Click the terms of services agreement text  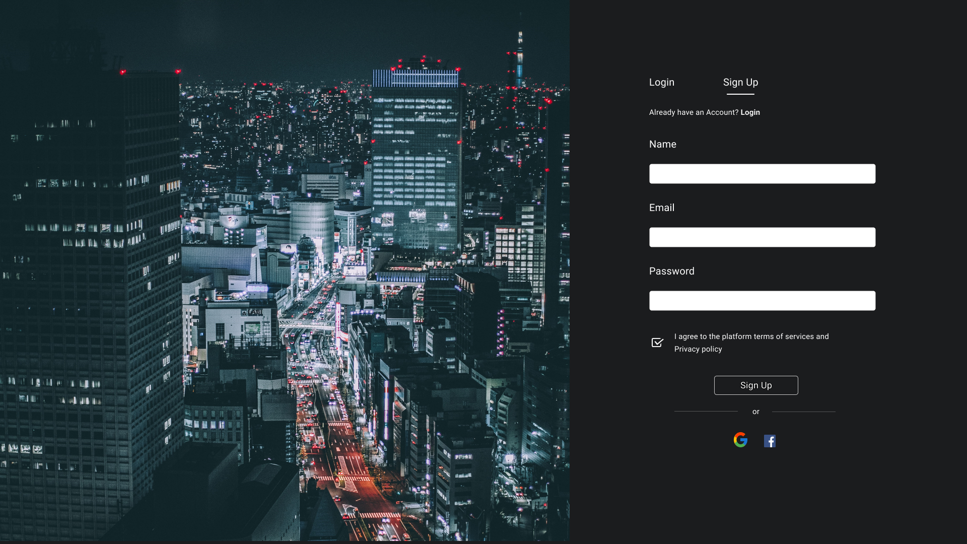[751, 336]
